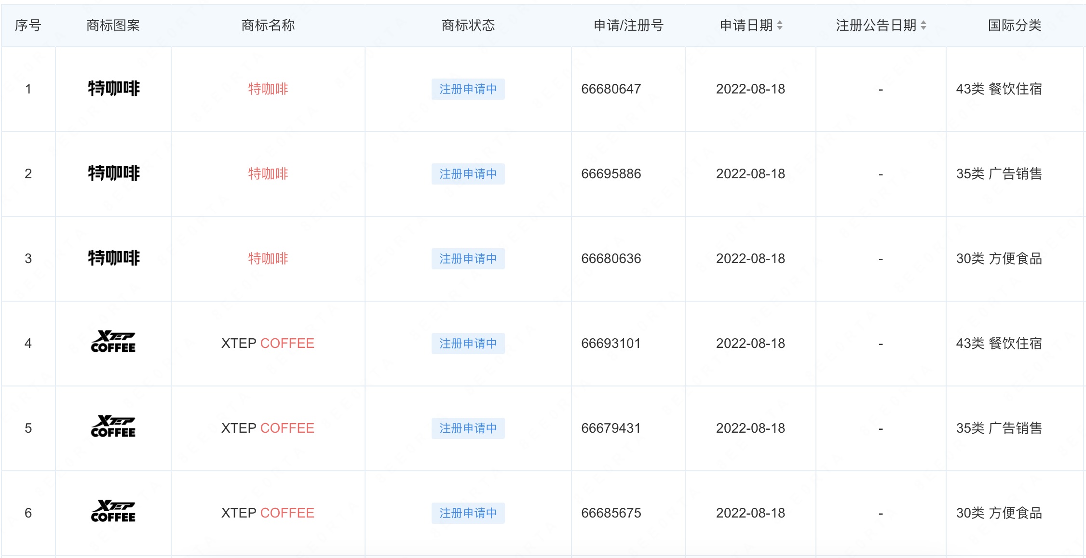Viewport: 1086px width, 558px height.
Task: Open XTEP COFFEE link for 43类 餐饮住宿
Action: click(x=268, y=344)
